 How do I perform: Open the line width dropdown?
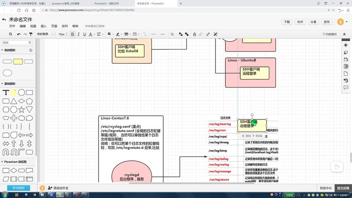[x=127, y=34]
